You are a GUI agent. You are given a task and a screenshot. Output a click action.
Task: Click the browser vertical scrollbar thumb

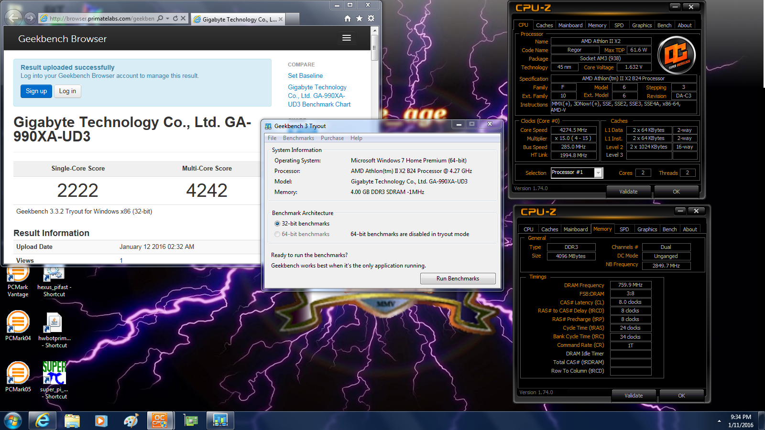[x=375, y=48]
